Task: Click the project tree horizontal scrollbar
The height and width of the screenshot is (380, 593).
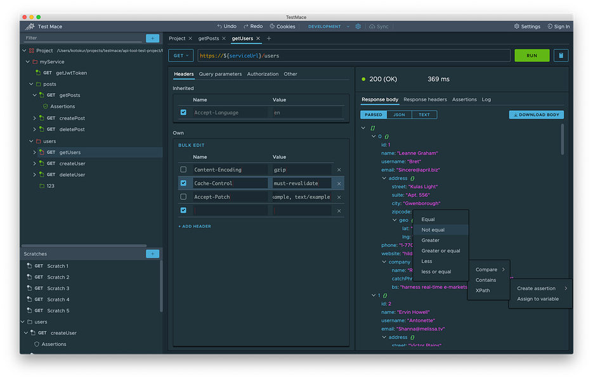Action: [x=84, y=246]
